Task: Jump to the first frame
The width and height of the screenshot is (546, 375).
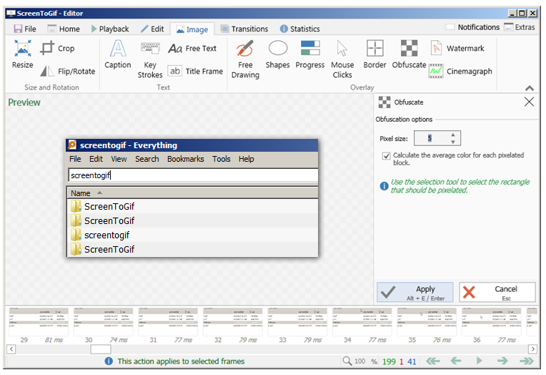Action: click(x=433, y=361)
